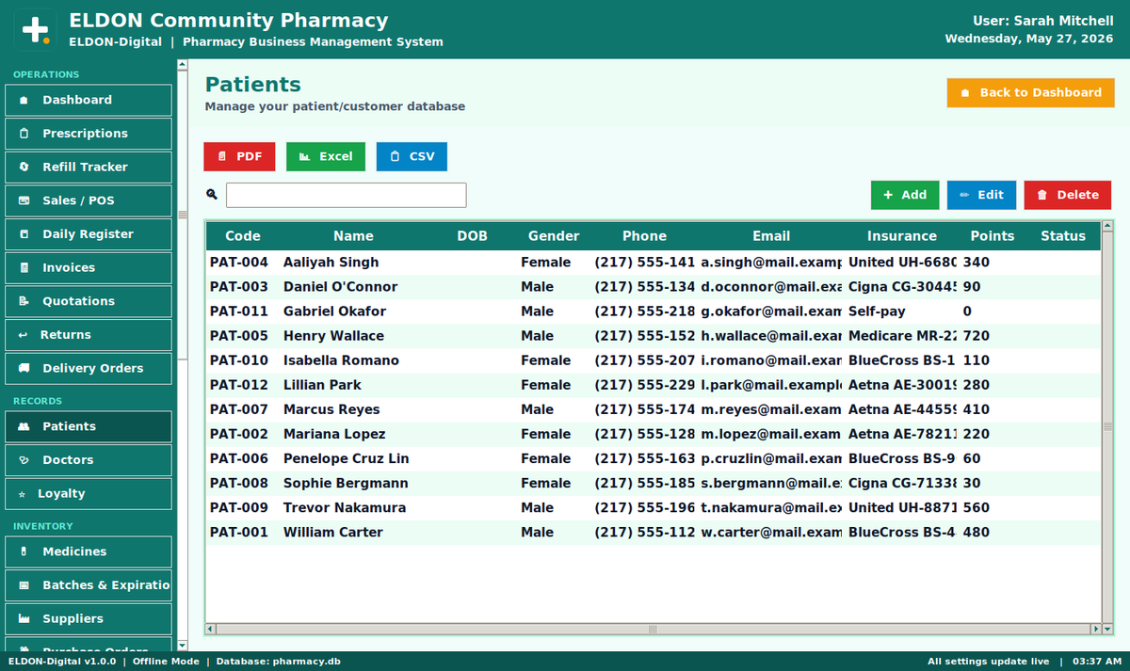This screenshot has width=1130, height=671.
Task: Click the table horizontal scrollbar thumb
Action: point(652,629)
